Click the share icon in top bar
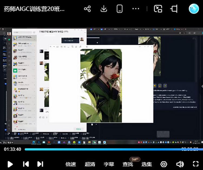The height and width of the screenshot is (170, 203). [87, 9]
